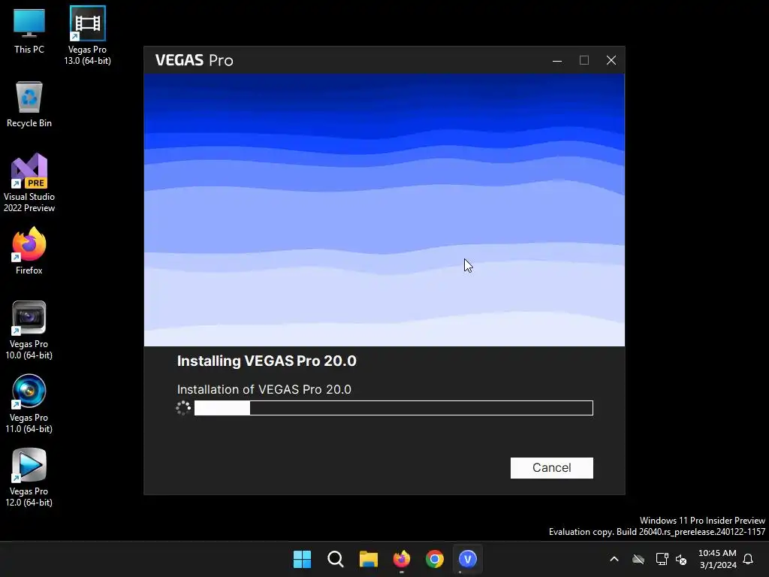This screenshot has width=769, height=577.
Task: Click the loading spinner beside progress bar
Action: coord(183,408)
